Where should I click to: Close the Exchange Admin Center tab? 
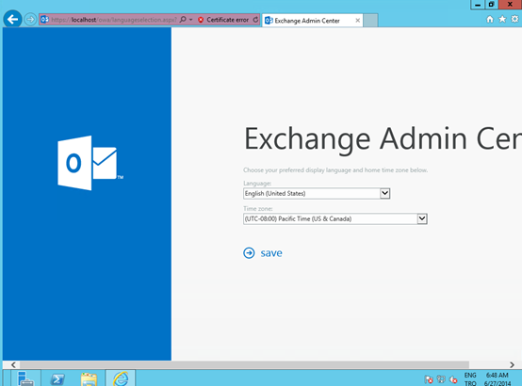pyautogui.click(x=357, y=21)
